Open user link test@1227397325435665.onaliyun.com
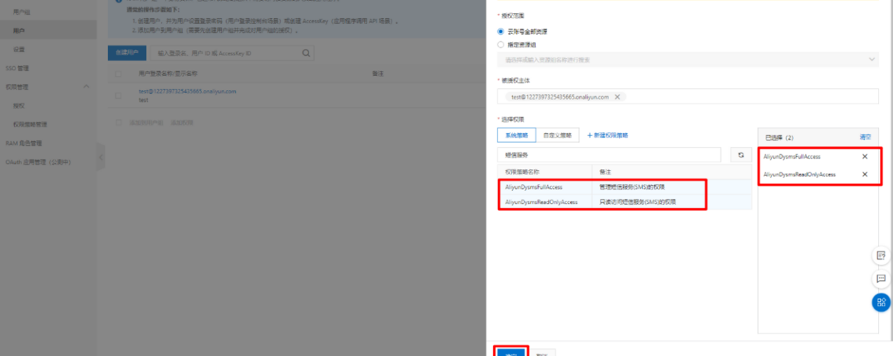The height and width of the screenshot is (356, 893). click(187, 91)
